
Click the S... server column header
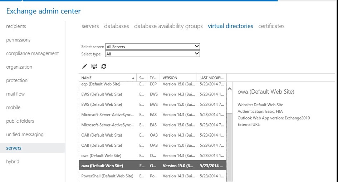coord(142,78)
